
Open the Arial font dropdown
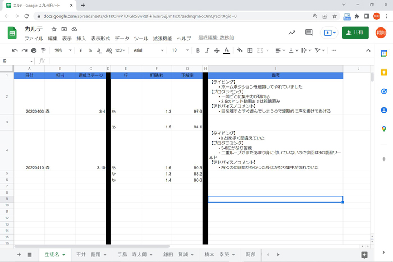point(147,50)
